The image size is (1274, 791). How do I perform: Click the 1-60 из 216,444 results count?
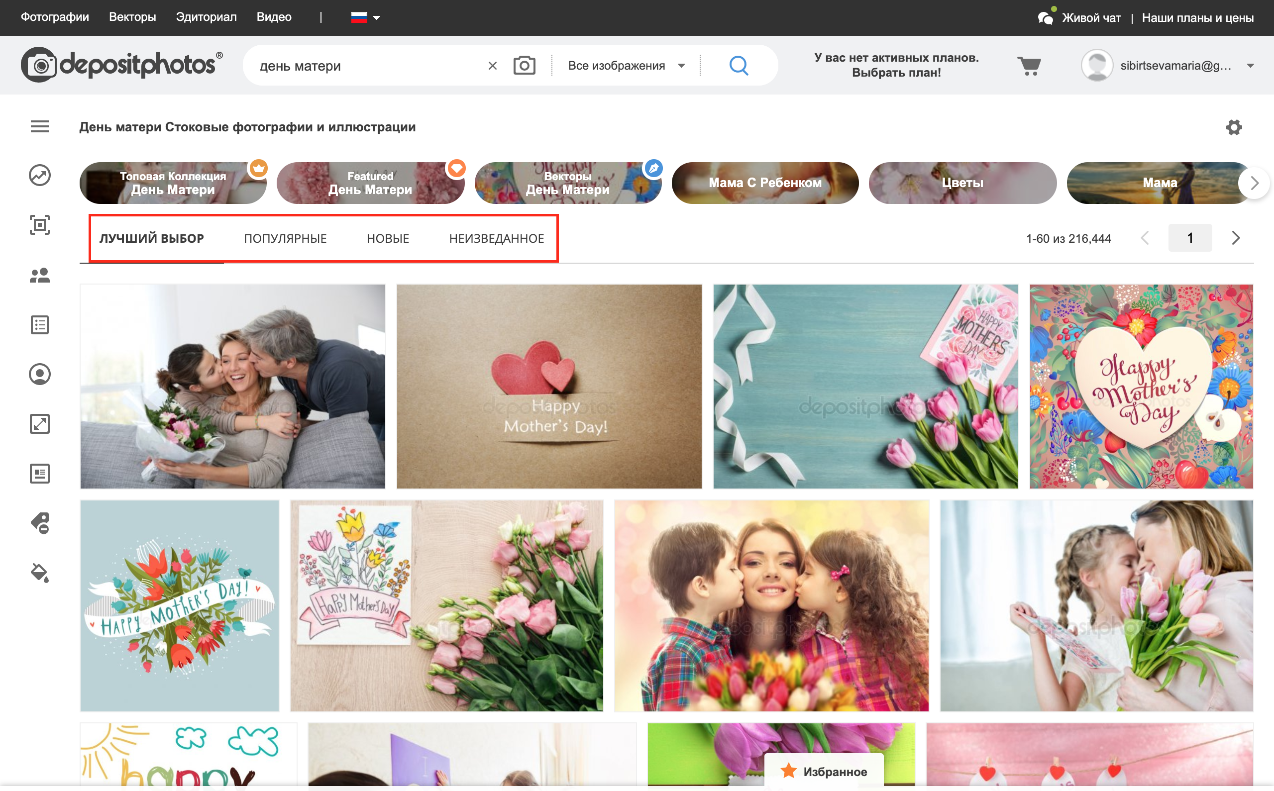tap(1068, 239)
